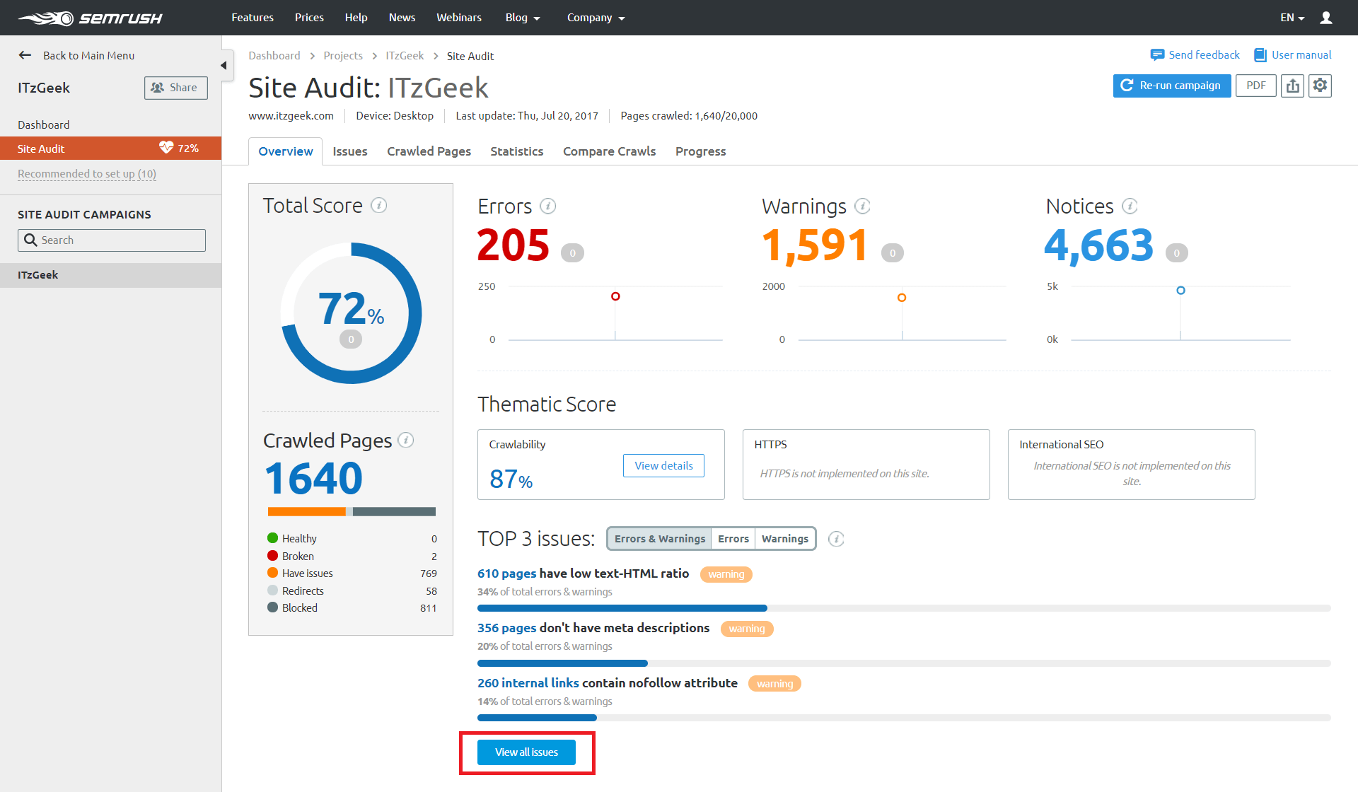Switch to the Progress tab
Image resolution: width=1358 pixels, height=792 pixels.
(701, 151)
